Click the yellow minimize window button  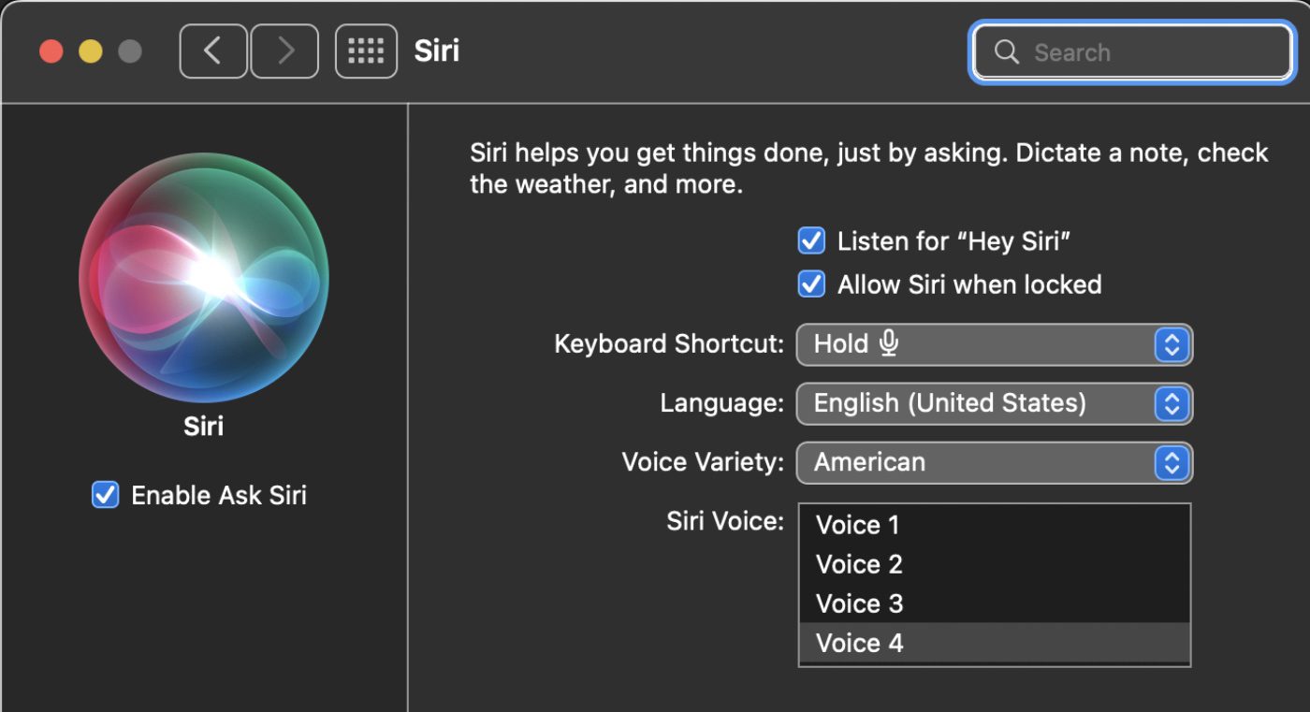91,51
